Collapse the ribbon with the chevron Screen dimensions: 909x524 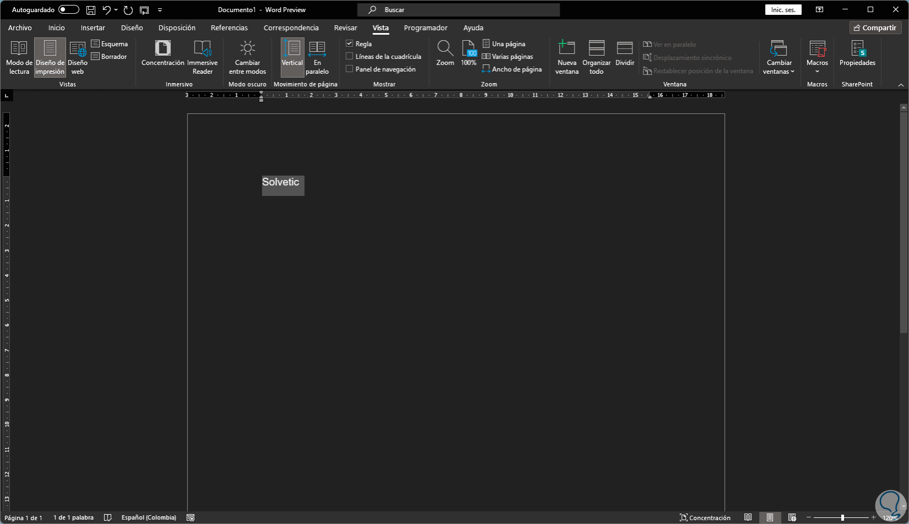click(901, 85)
